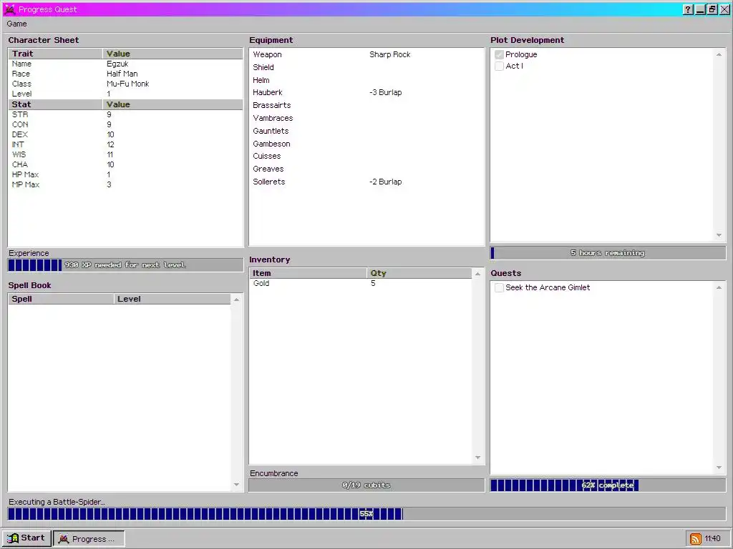
Task: Click the Progress Quest taskbar icon
Action: coord(64,539)
